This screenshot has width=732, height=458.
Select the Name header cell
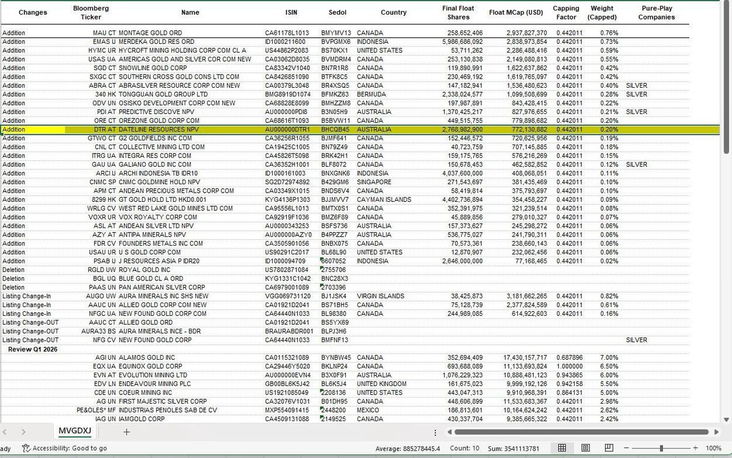pos(190,12)
